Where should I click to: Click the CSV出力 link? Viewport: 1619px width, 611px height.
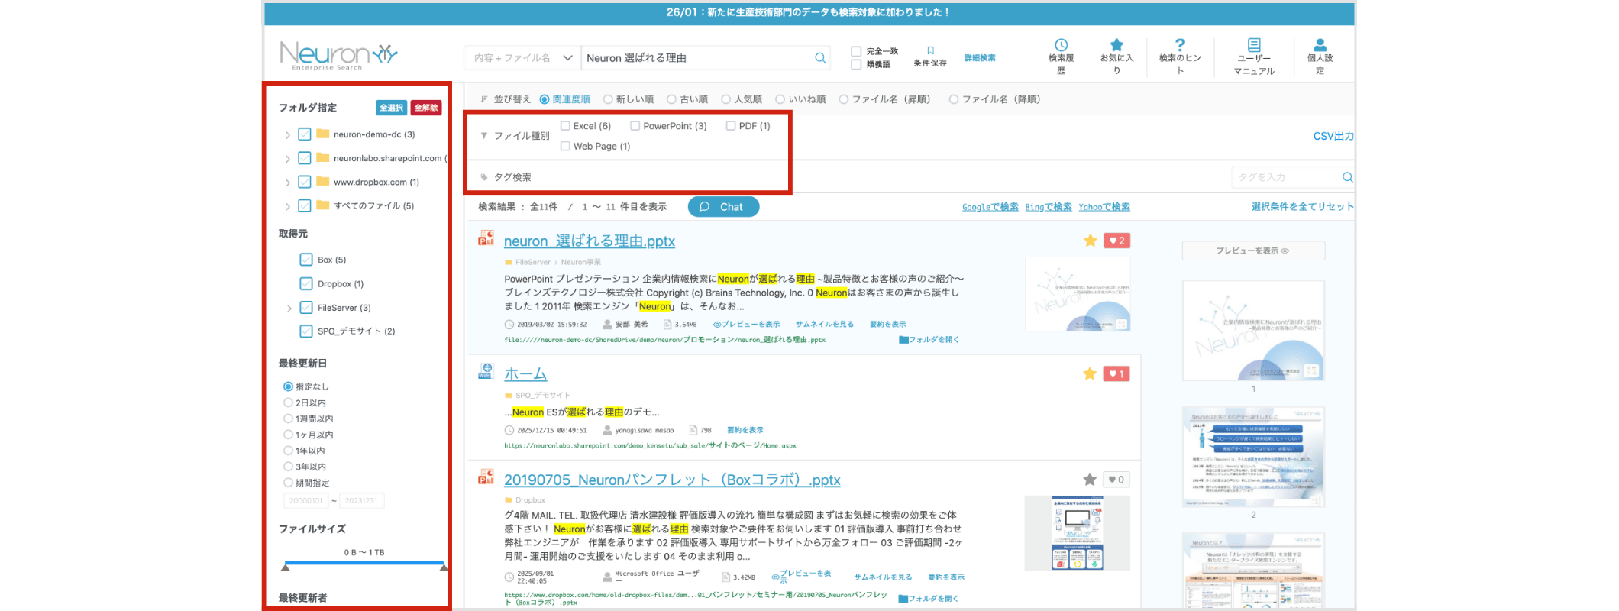tap(1333, 136)
